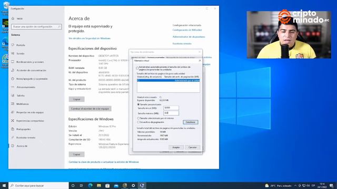Check Administrar automáticamente el tamaño del archivo
Viewport: 337px width, 189px height.
(x=137, y=68)
